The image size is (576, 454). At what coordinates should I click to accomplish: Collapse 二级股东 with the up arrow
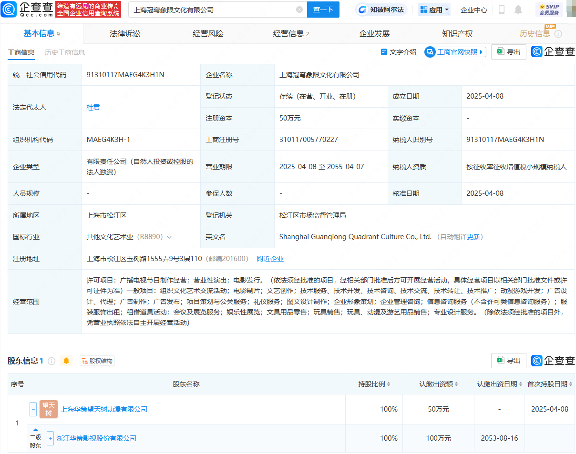(x=35, y=429)
